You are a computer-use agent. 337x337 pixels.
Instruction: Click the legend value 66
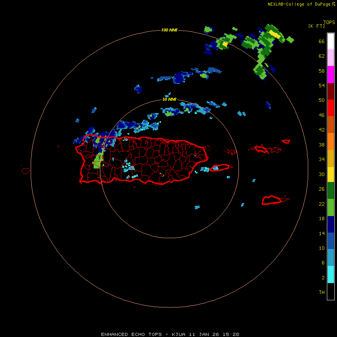point(322,42)
